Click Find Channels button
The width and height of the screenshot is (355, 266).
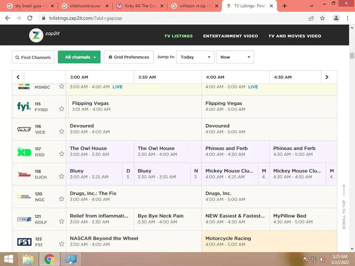(x=33, y=57)
